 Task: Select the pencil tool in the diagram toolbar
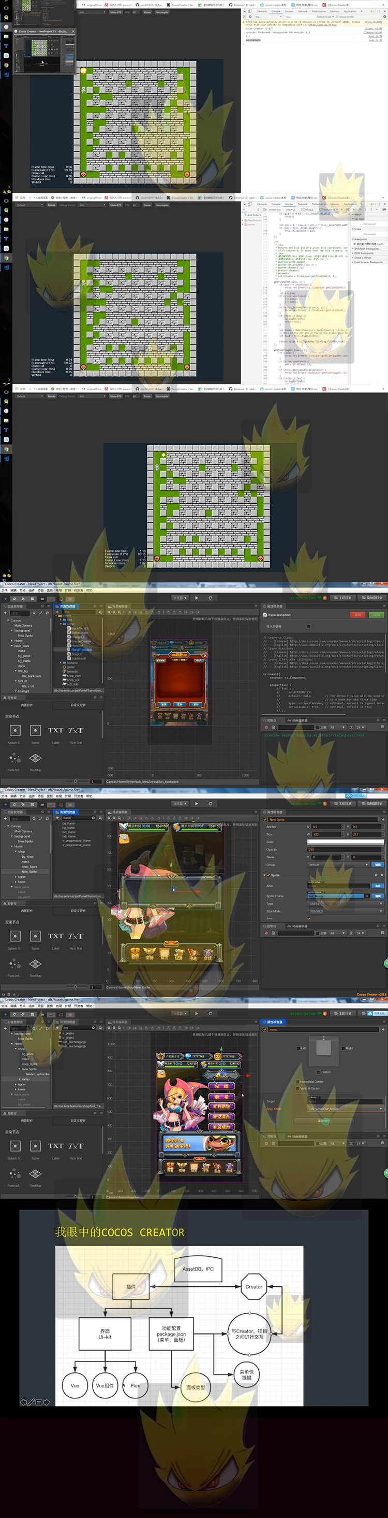pos(31,1402)
